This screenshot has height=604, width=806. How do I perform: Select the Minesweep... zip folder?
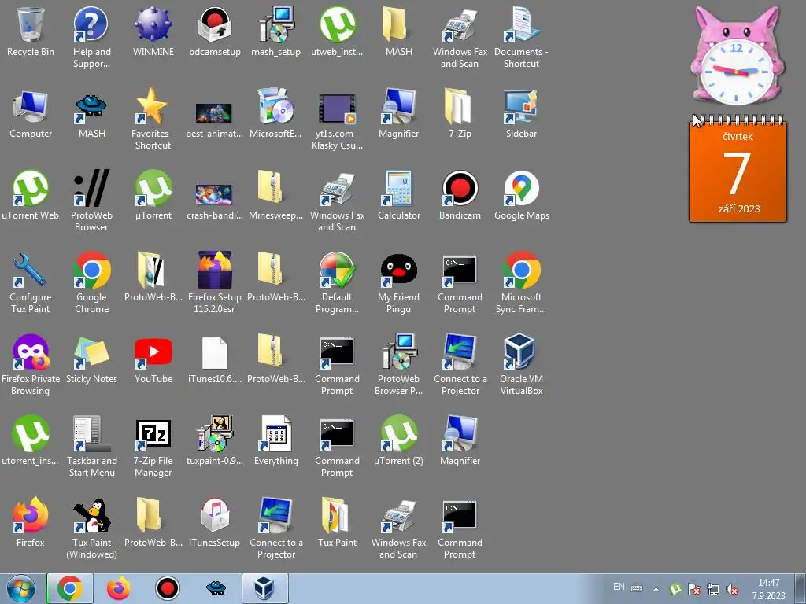click(275, 196)
